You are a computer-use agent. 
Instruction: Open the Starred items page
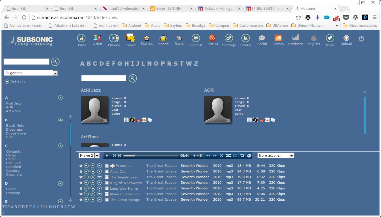click(x=147, y=40)
